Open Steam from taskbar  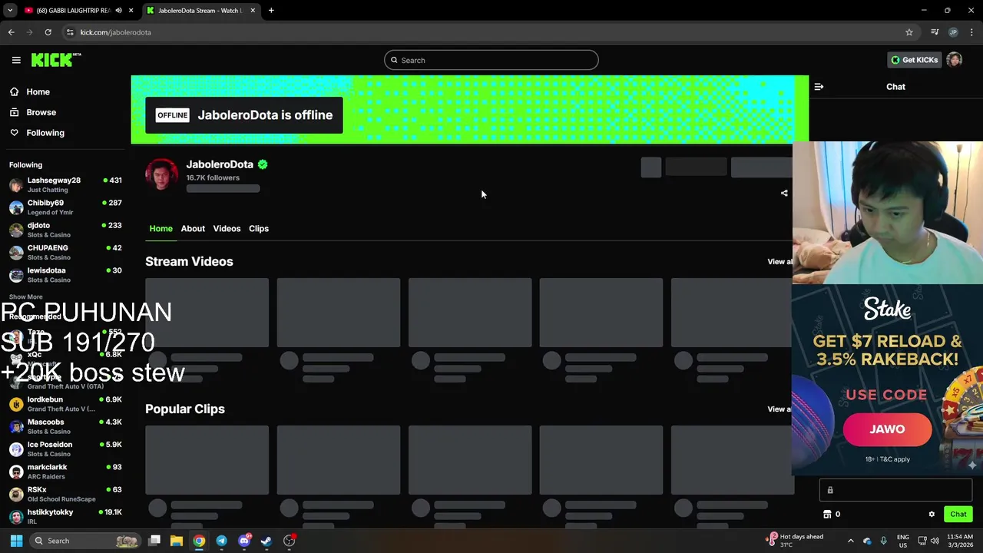point(266,541)
